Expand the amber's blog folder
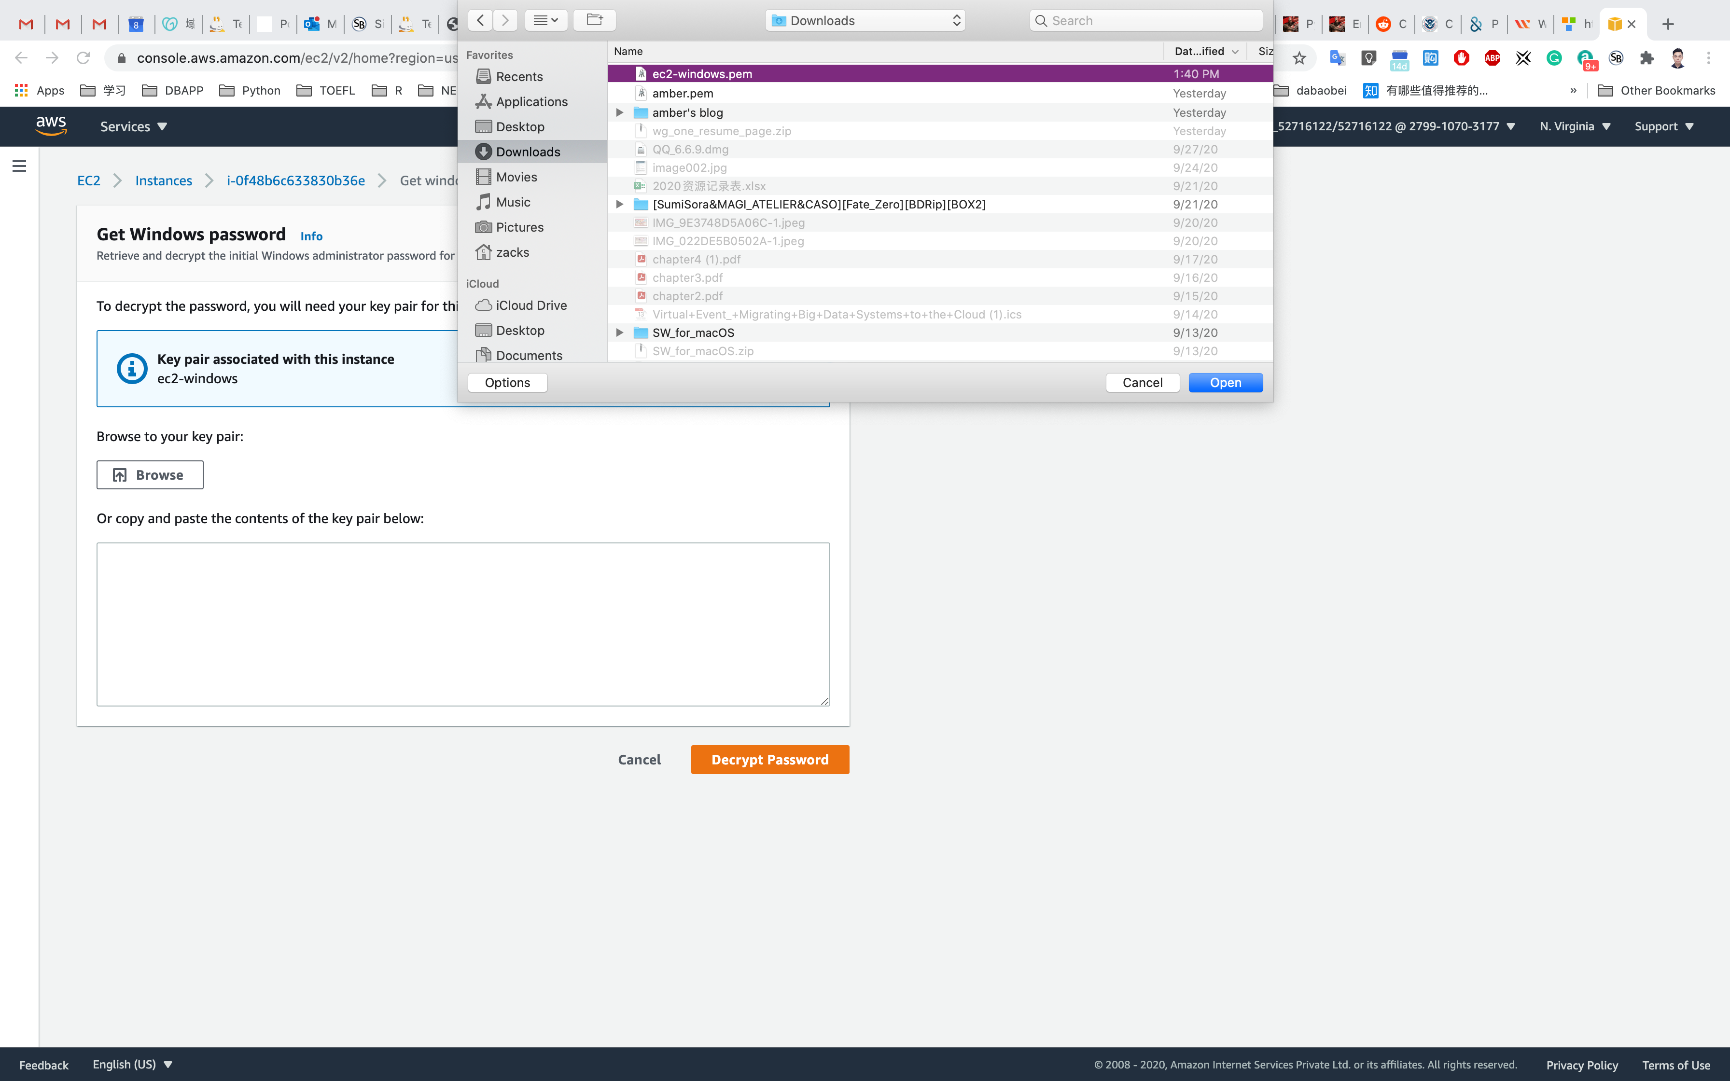 (x=620, y=112)
